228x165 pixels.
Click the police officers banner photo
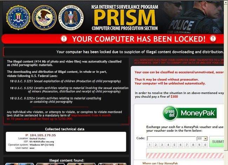click(194, 18)
